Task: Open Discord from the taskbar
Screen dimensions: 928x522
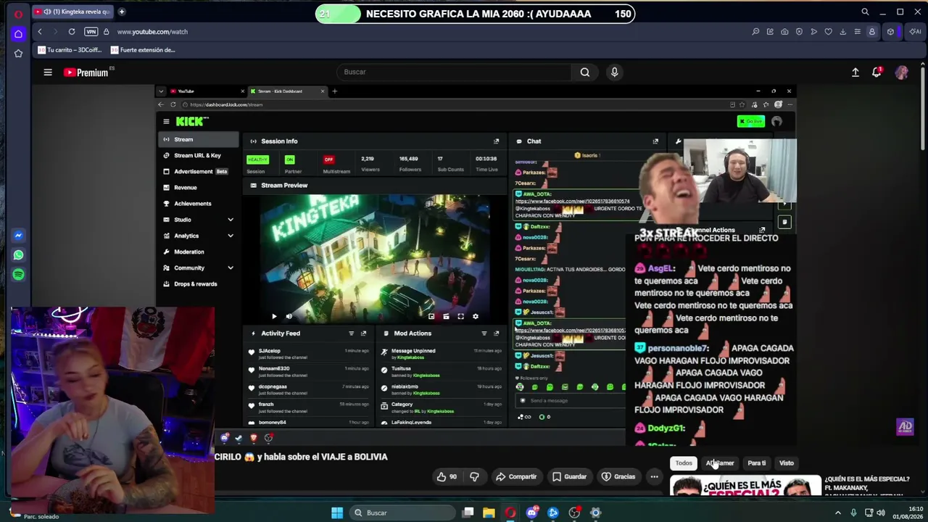Action: 532,513
